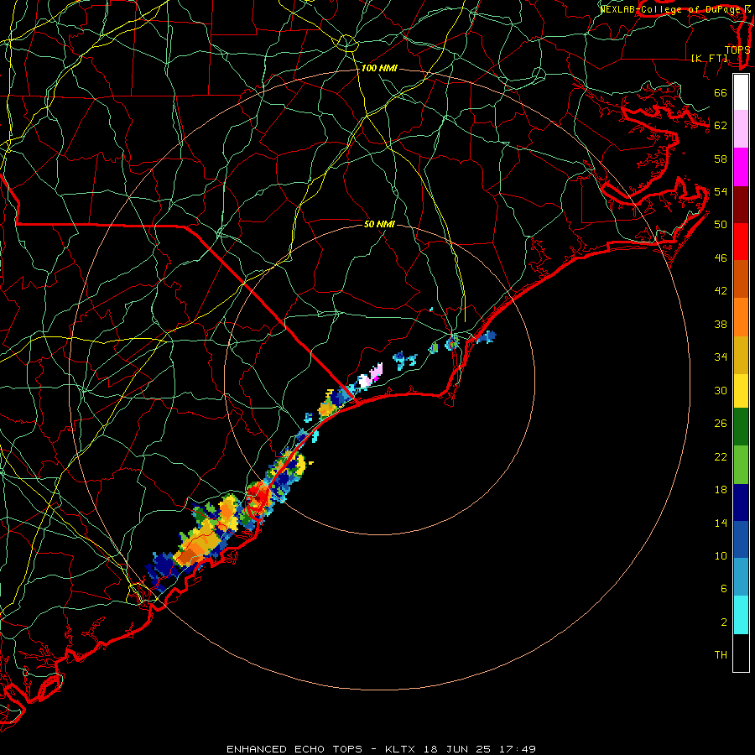Click the '14' legend value

(x=721, y=523)
